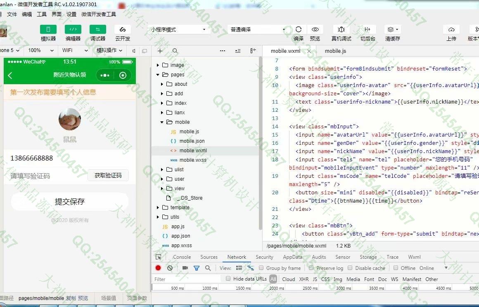Click the 切后台 switch to background icon
This screenshot has height=307, width=479.
point(368,29)
